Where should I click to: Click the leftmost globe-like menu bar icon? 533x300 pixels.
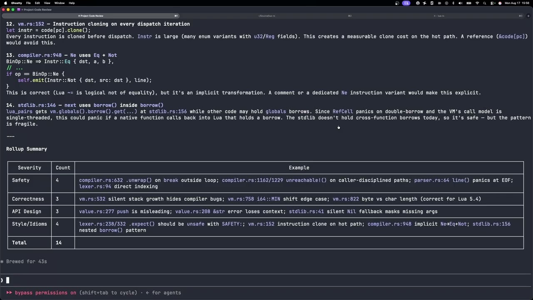pyautogui.click(x=397, y=3)
